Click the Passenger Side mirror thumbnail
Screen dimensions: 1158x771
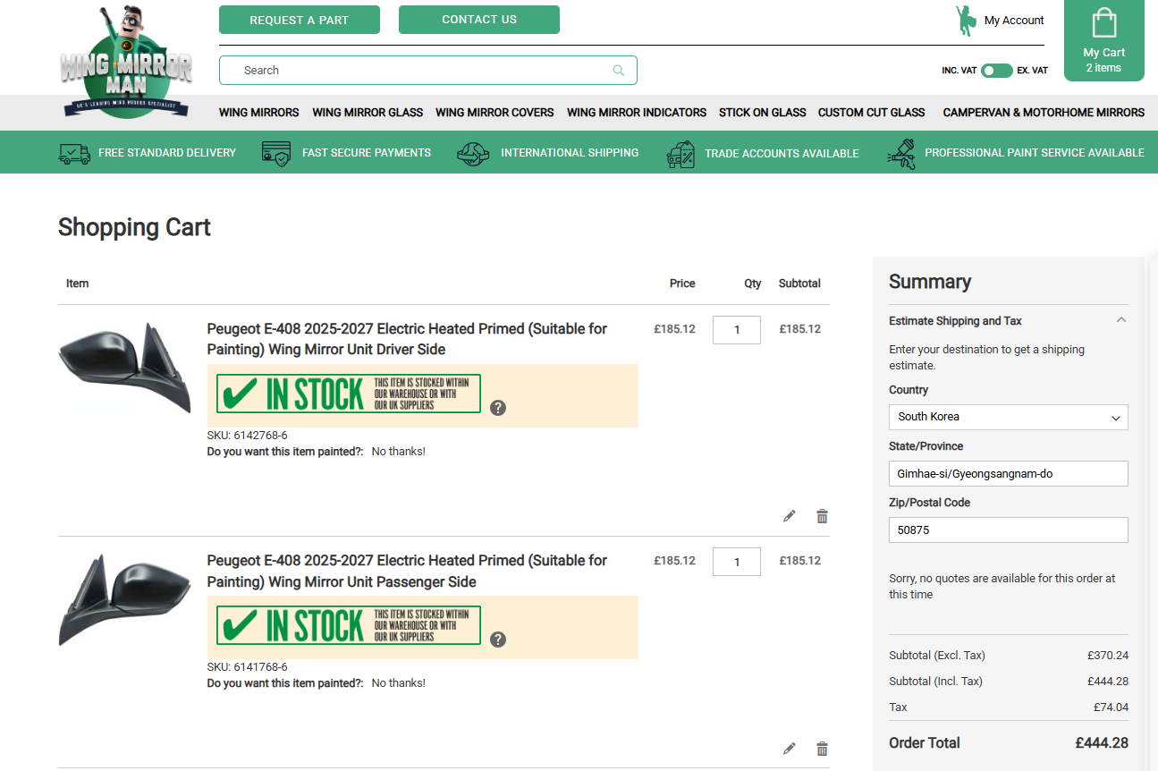pos(125,600)
